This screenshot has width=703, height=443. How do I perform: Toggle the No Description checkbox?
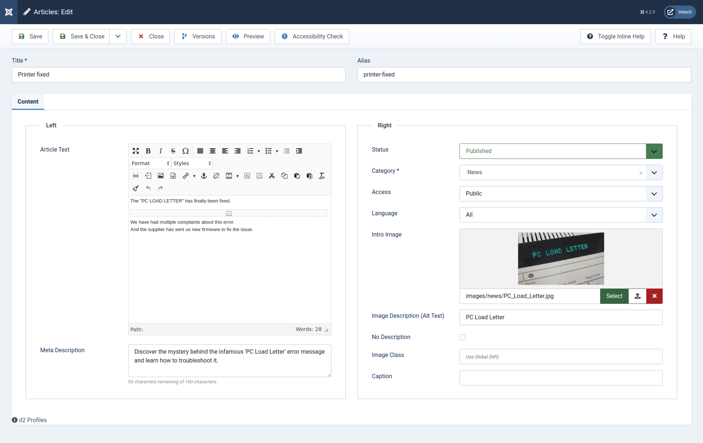coord(462,337)
